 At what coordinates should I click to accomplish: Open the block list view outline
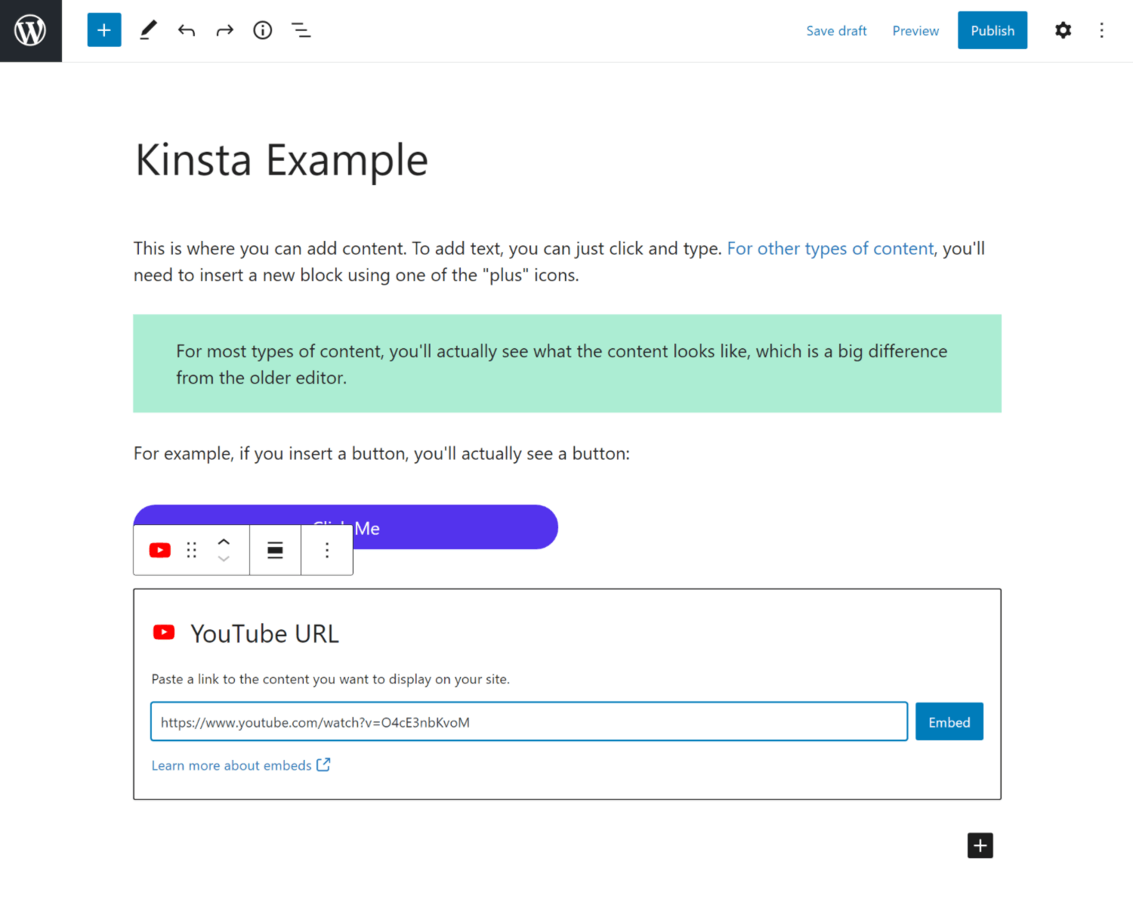click(301, 30)
